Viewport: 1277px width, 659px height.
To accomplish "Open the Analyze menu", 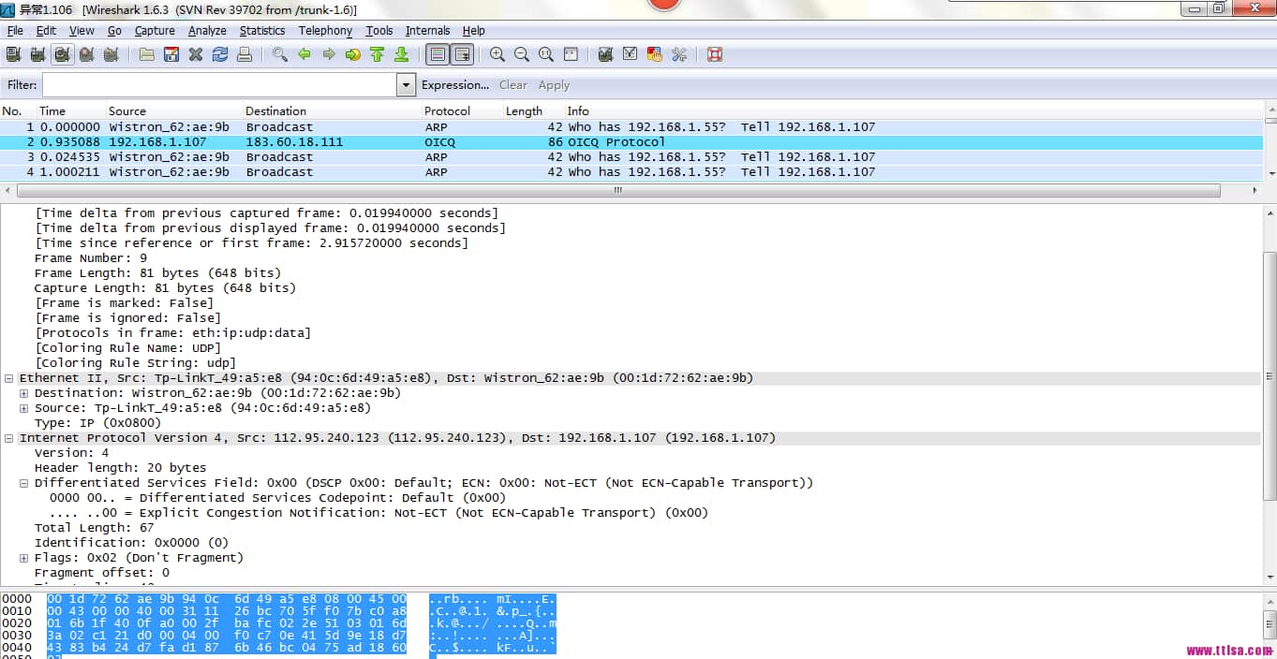I will click(x=207, y=31).
